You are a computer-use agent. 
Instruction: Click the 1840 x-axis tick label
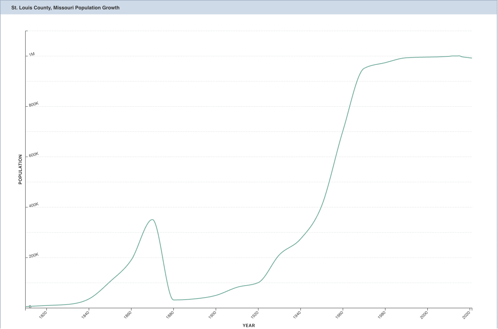point(85,315)
